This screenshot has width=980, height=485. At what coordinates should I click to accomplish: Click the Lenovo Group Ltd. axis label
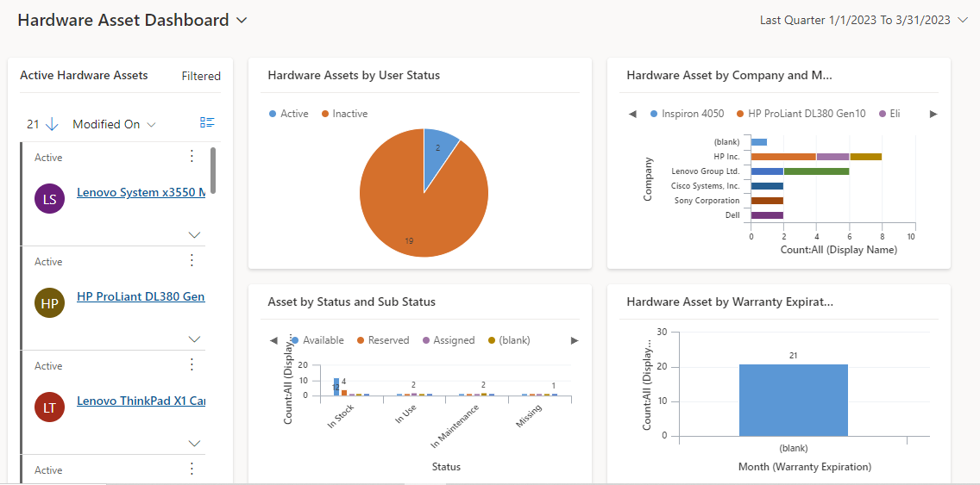point(706,171)
